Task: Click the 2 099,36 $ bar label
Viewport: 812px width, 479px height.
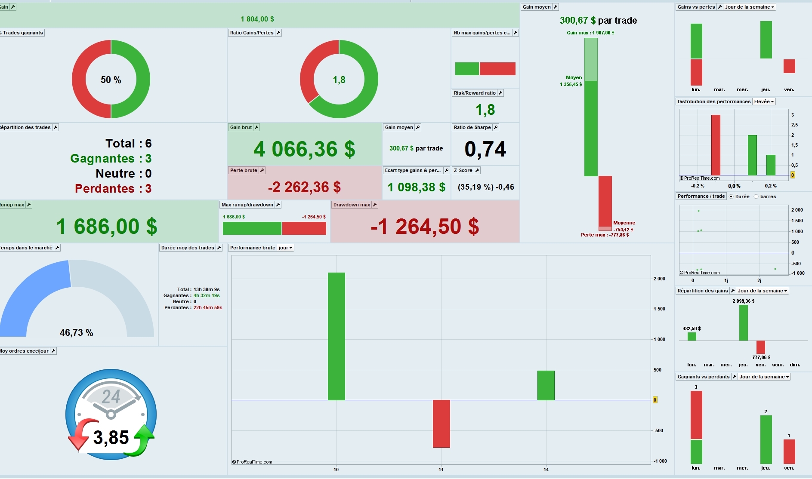Action: click(x=743, y=301)
